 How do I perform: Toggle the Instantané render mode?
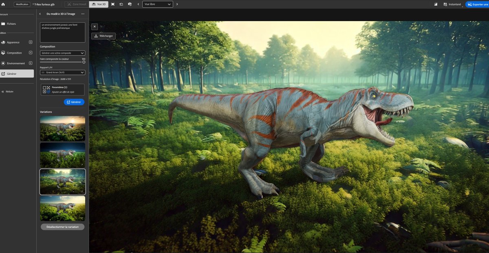(454, 4)
